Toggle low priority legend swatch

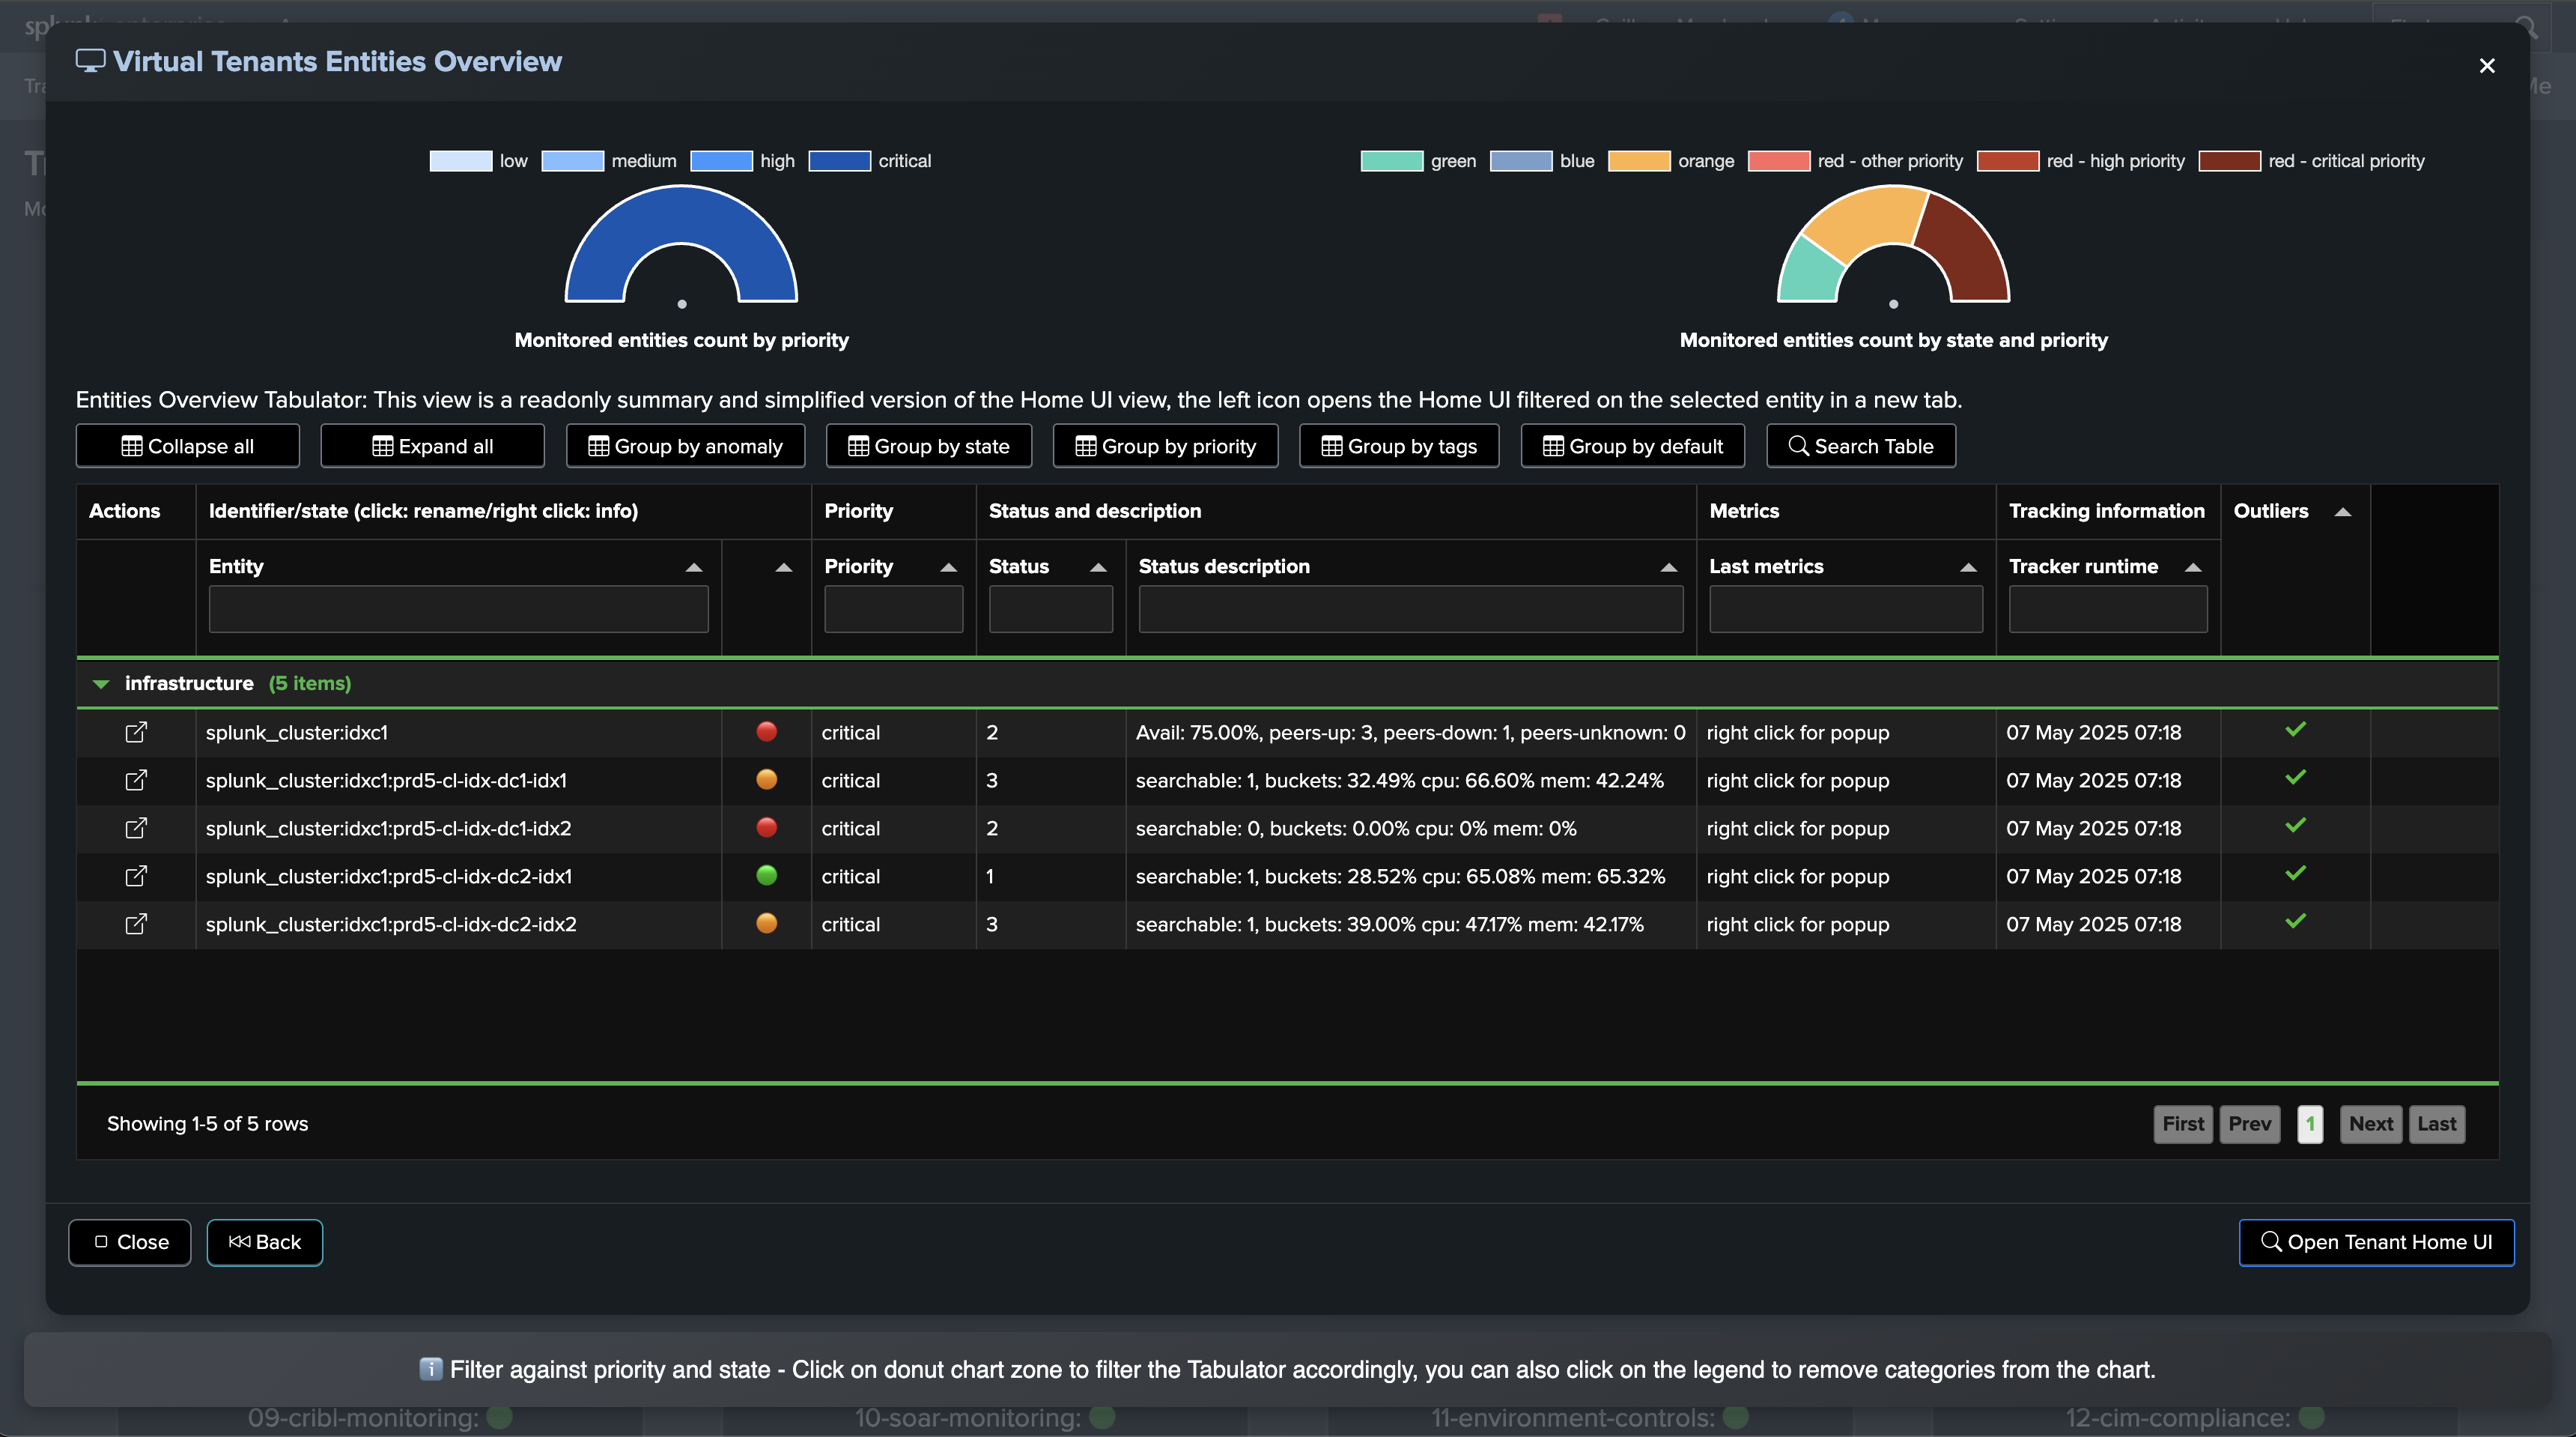(x=461, y=161)
